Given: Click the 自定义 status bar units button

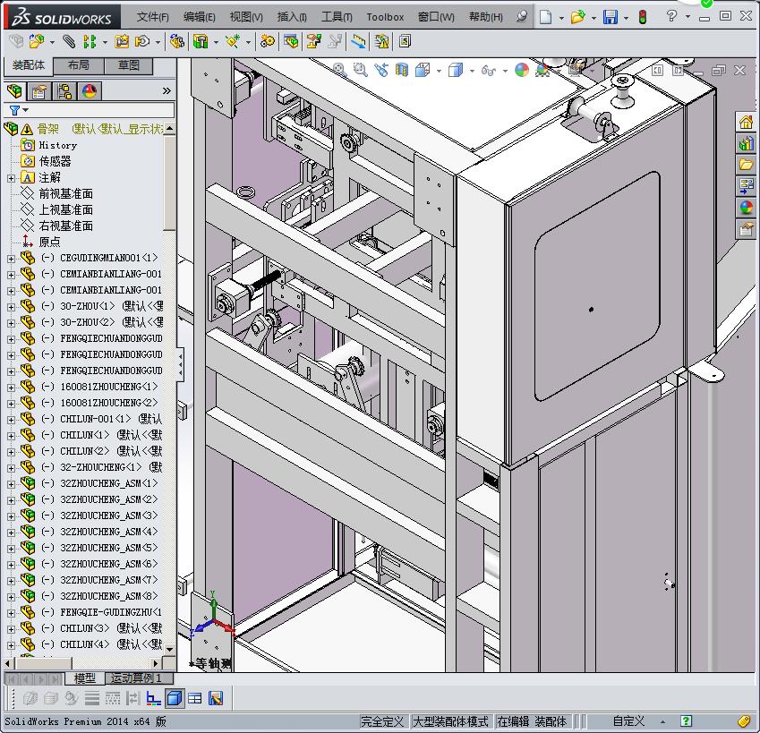Looking at the screenshot, I should pos(628,721).
